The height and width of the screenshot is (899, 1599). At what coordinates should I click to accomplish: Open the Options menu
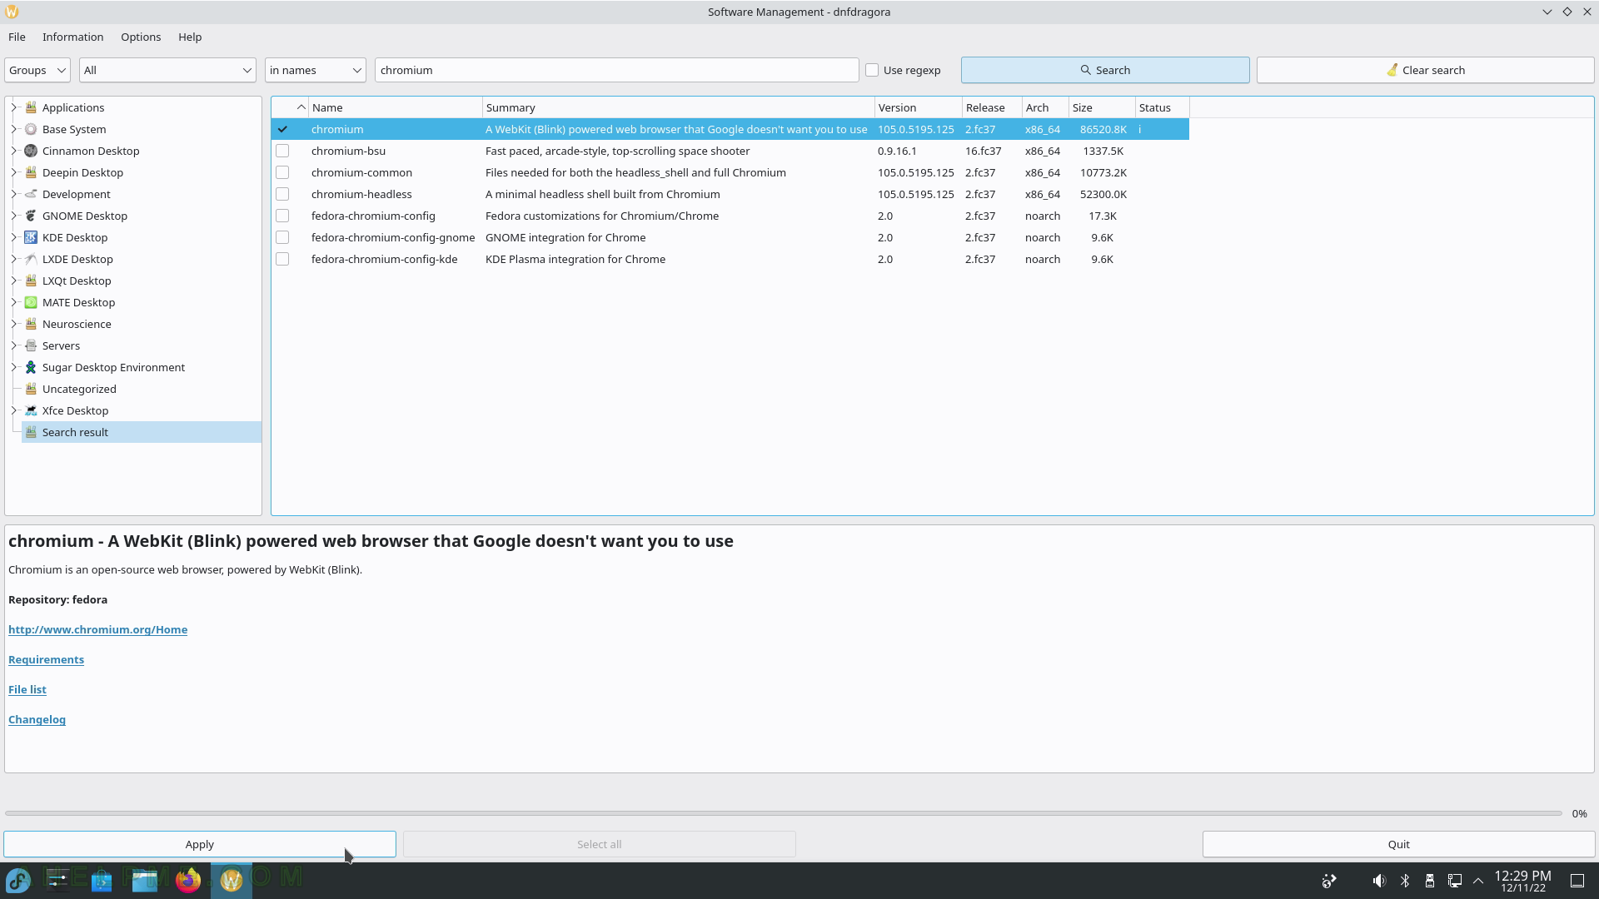[x=141, y=37]
